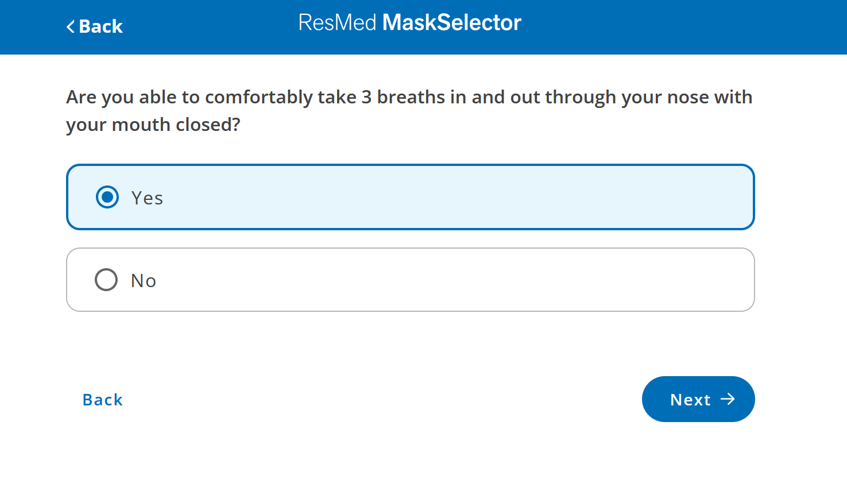The image size is (847, 495).
Task: Click the empty radio circle next to No
Action: point(106,280)
